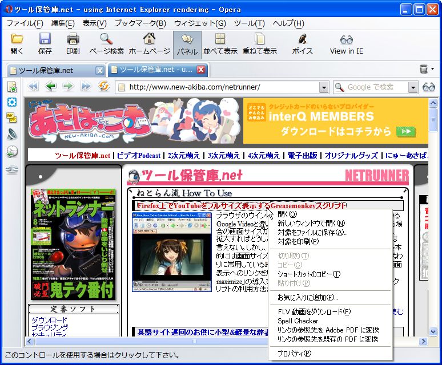
Task: Open the address bar dropdown arrow
Action: tap(324, 87)
